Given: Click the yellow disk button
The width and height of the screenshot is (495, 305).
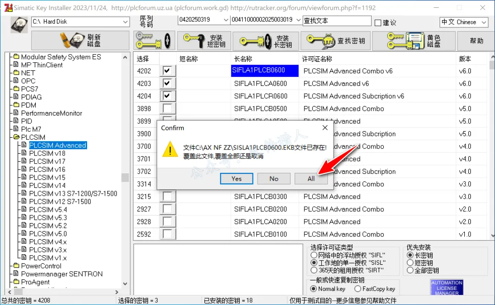Looking at the screenshot, I should (414, 41).
